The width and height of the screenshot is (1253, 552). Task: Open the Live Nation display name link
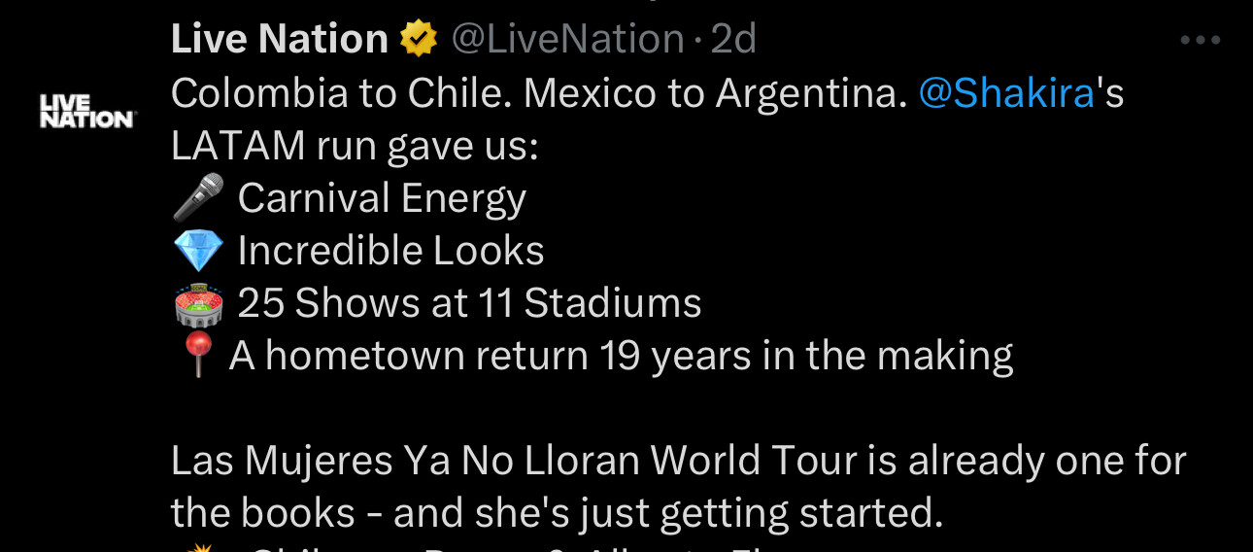point(280,40)
